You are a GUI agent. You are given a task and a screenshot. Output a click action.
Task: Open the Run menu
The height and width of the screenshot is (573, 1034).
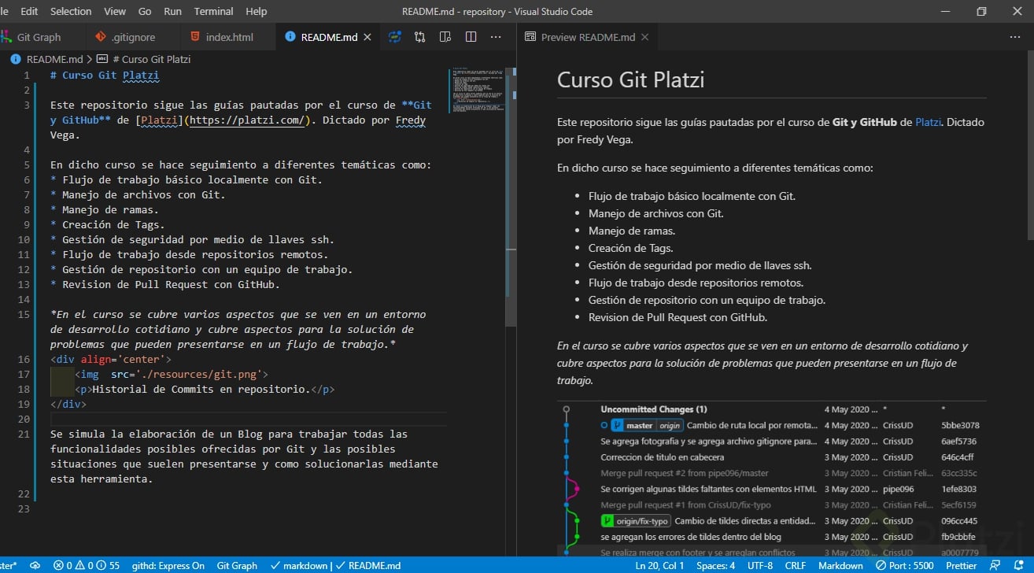pyautogui.click(x=172, y=11)
